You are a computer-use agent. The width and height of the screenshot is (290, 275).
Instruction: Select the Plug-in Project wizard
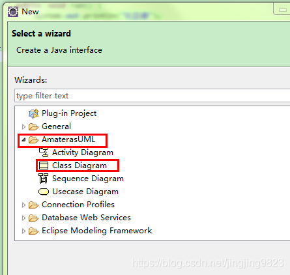tap(69, 113)
